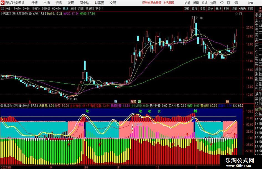Open the customer service headset icon
Image resolution: width=262 pixels, height=169 pixels.
coord(222,3)
